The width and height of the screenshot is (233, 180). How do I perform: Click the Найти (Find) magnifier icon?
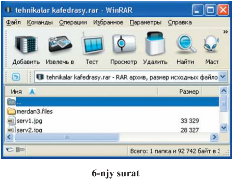[186, 43]
